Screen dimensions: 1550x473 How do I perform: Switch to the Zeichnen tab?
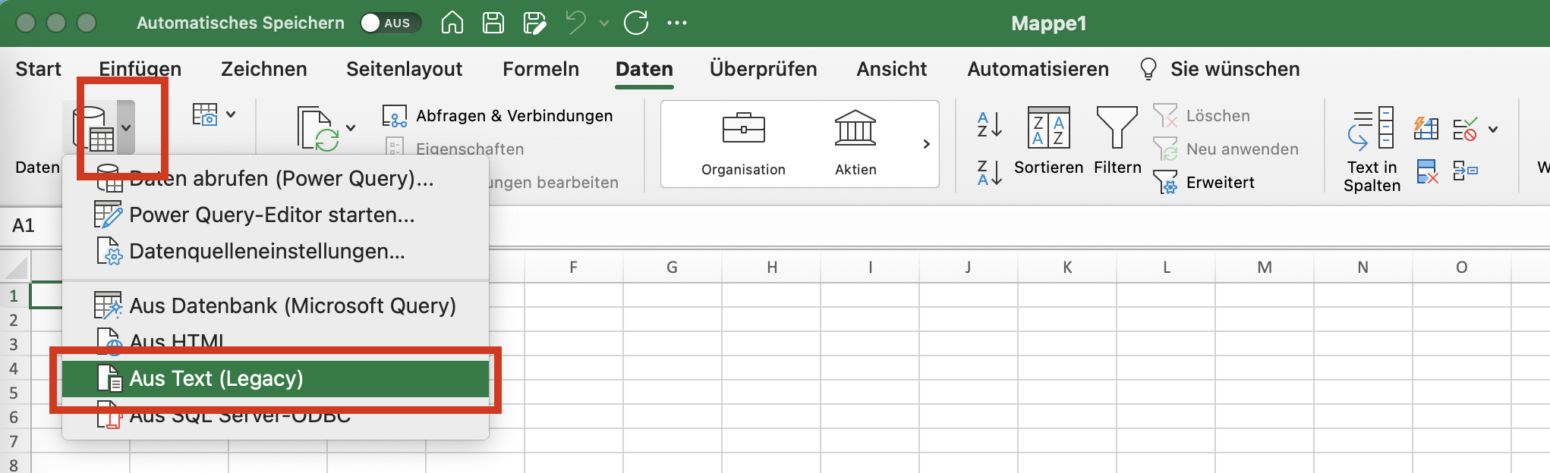263,69
